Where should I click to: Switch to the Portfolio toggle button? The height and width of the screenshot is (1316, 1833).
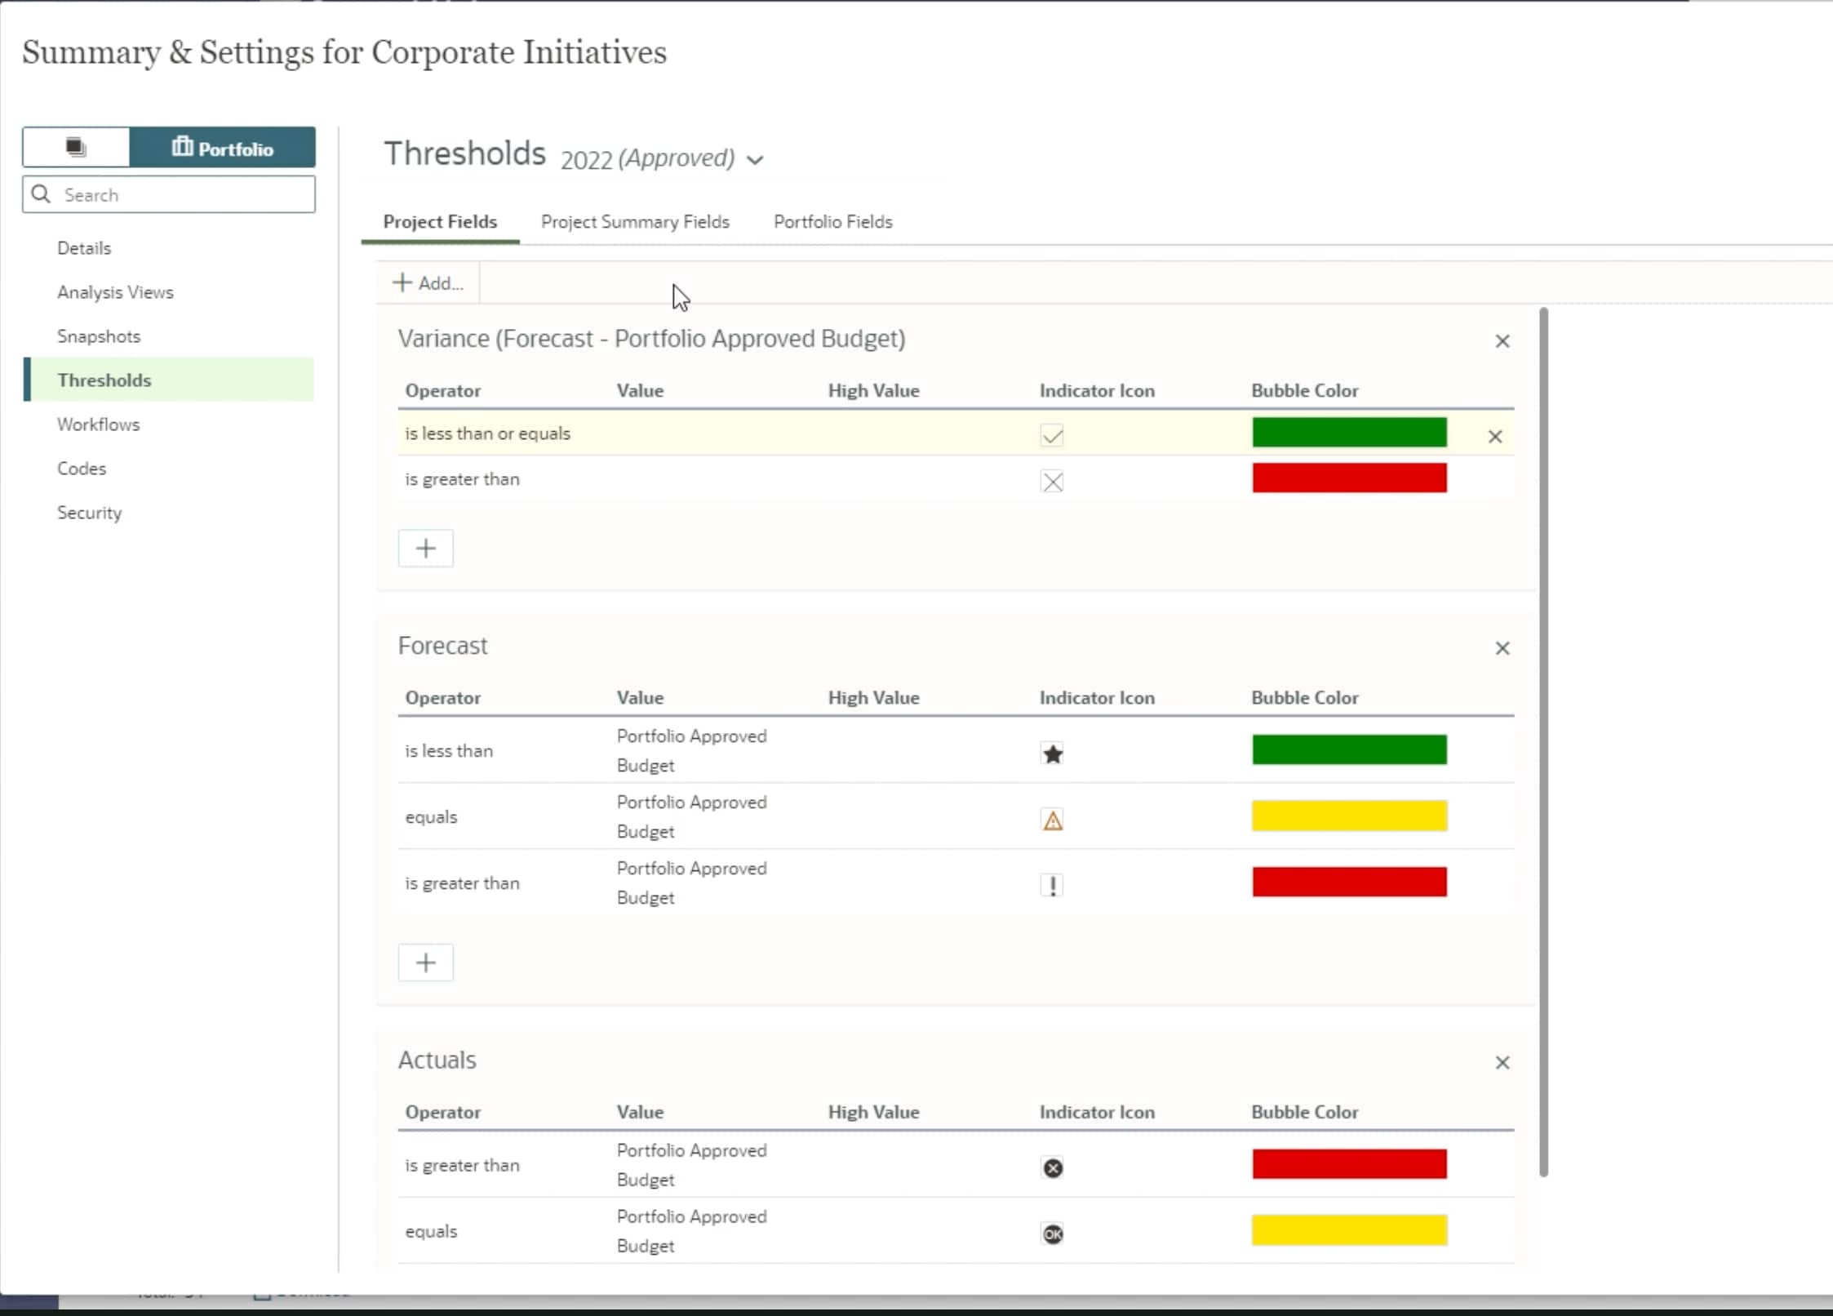tap(222, 148)
